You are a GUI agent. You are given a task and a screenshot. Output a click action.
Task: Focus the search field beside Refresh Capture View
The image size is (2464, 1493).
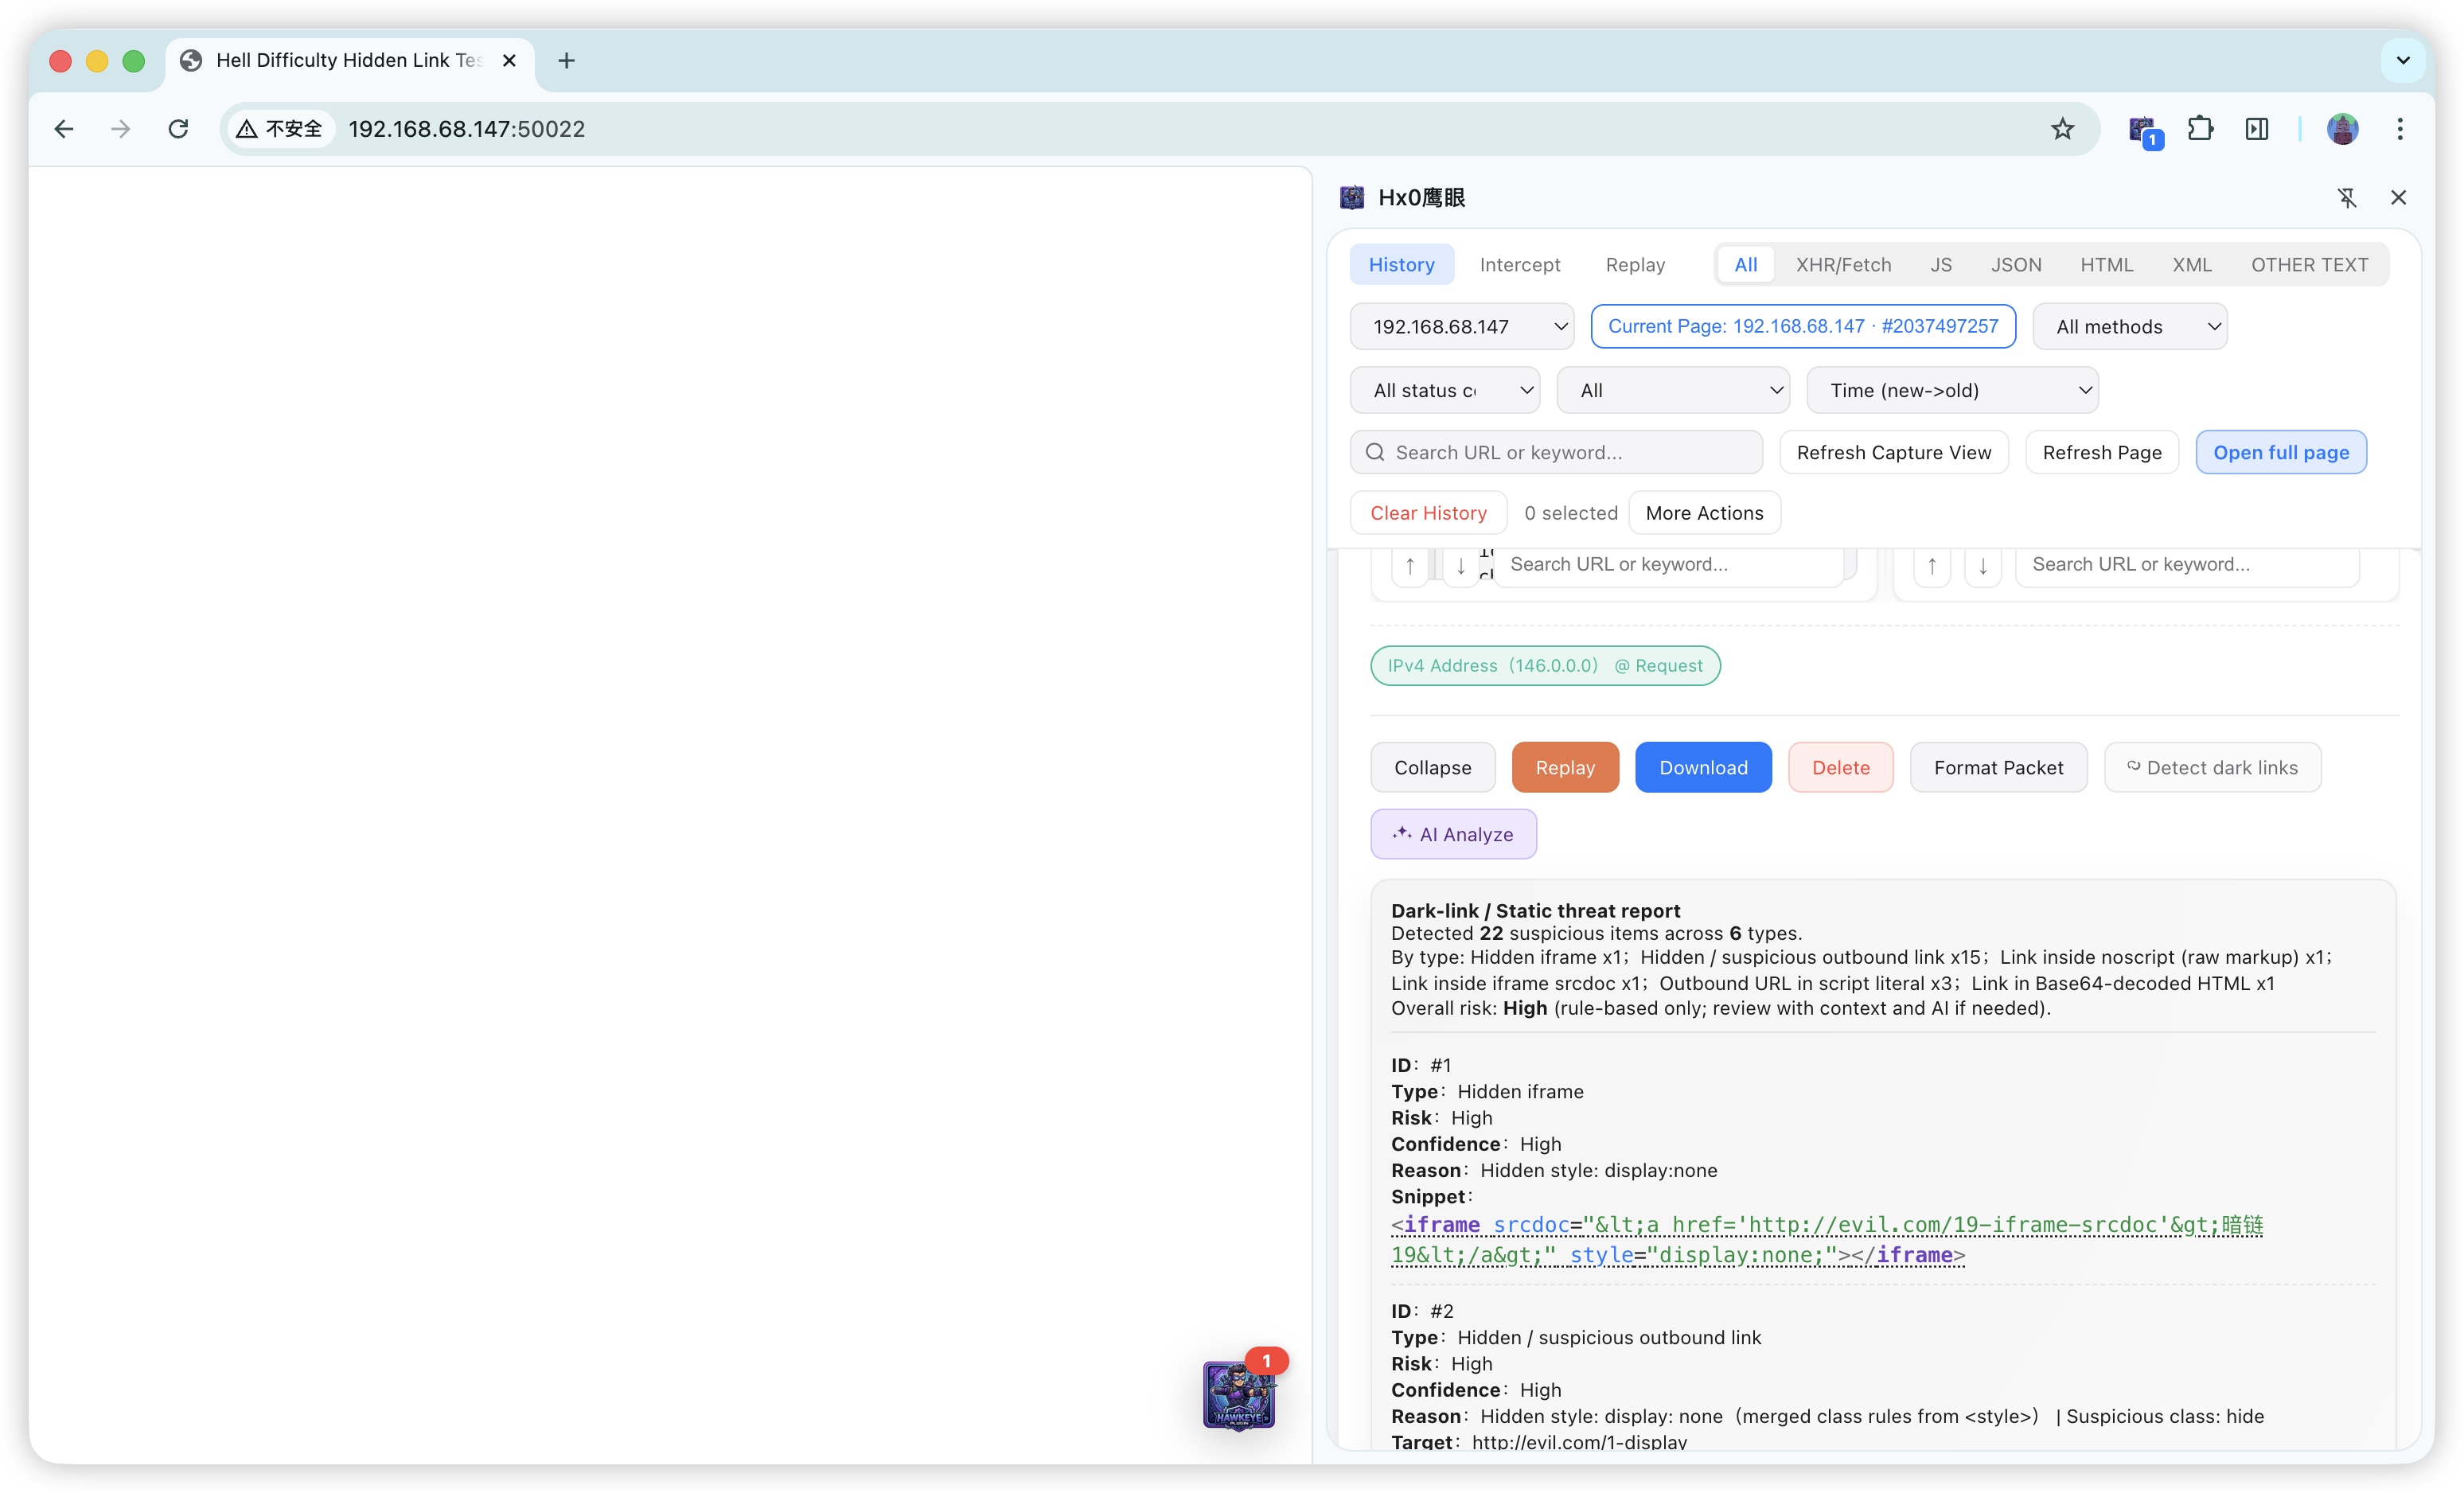1556,453
